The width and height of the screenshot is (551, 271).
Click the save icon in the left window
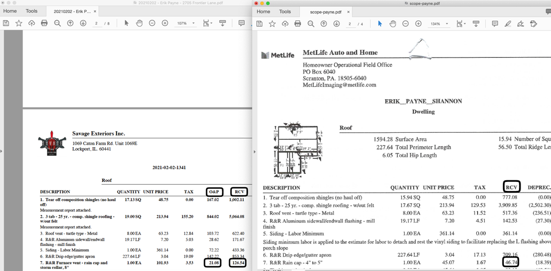(x=6, y=23)
